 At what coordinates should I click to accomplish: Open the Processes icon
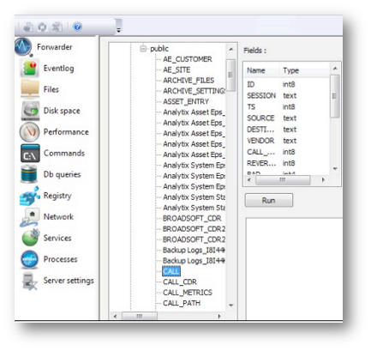click(29, 259)
